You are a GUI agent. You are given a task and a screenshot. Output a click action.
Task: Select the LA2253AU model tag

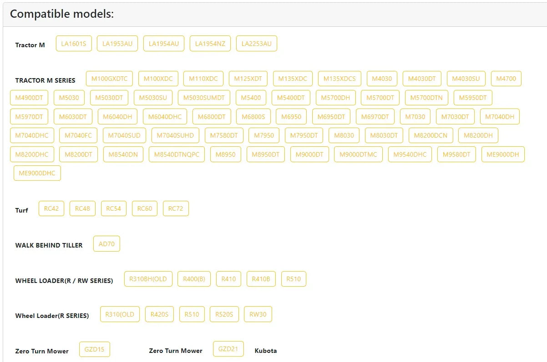click(257, 44)
